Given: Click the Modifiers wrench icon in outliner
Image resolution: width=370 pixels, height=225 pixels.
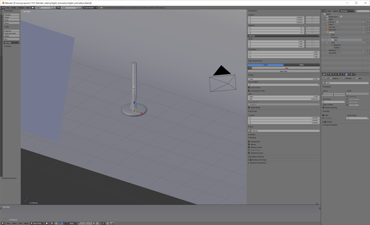Looking at the screenshot, I should tap(332, 48).
